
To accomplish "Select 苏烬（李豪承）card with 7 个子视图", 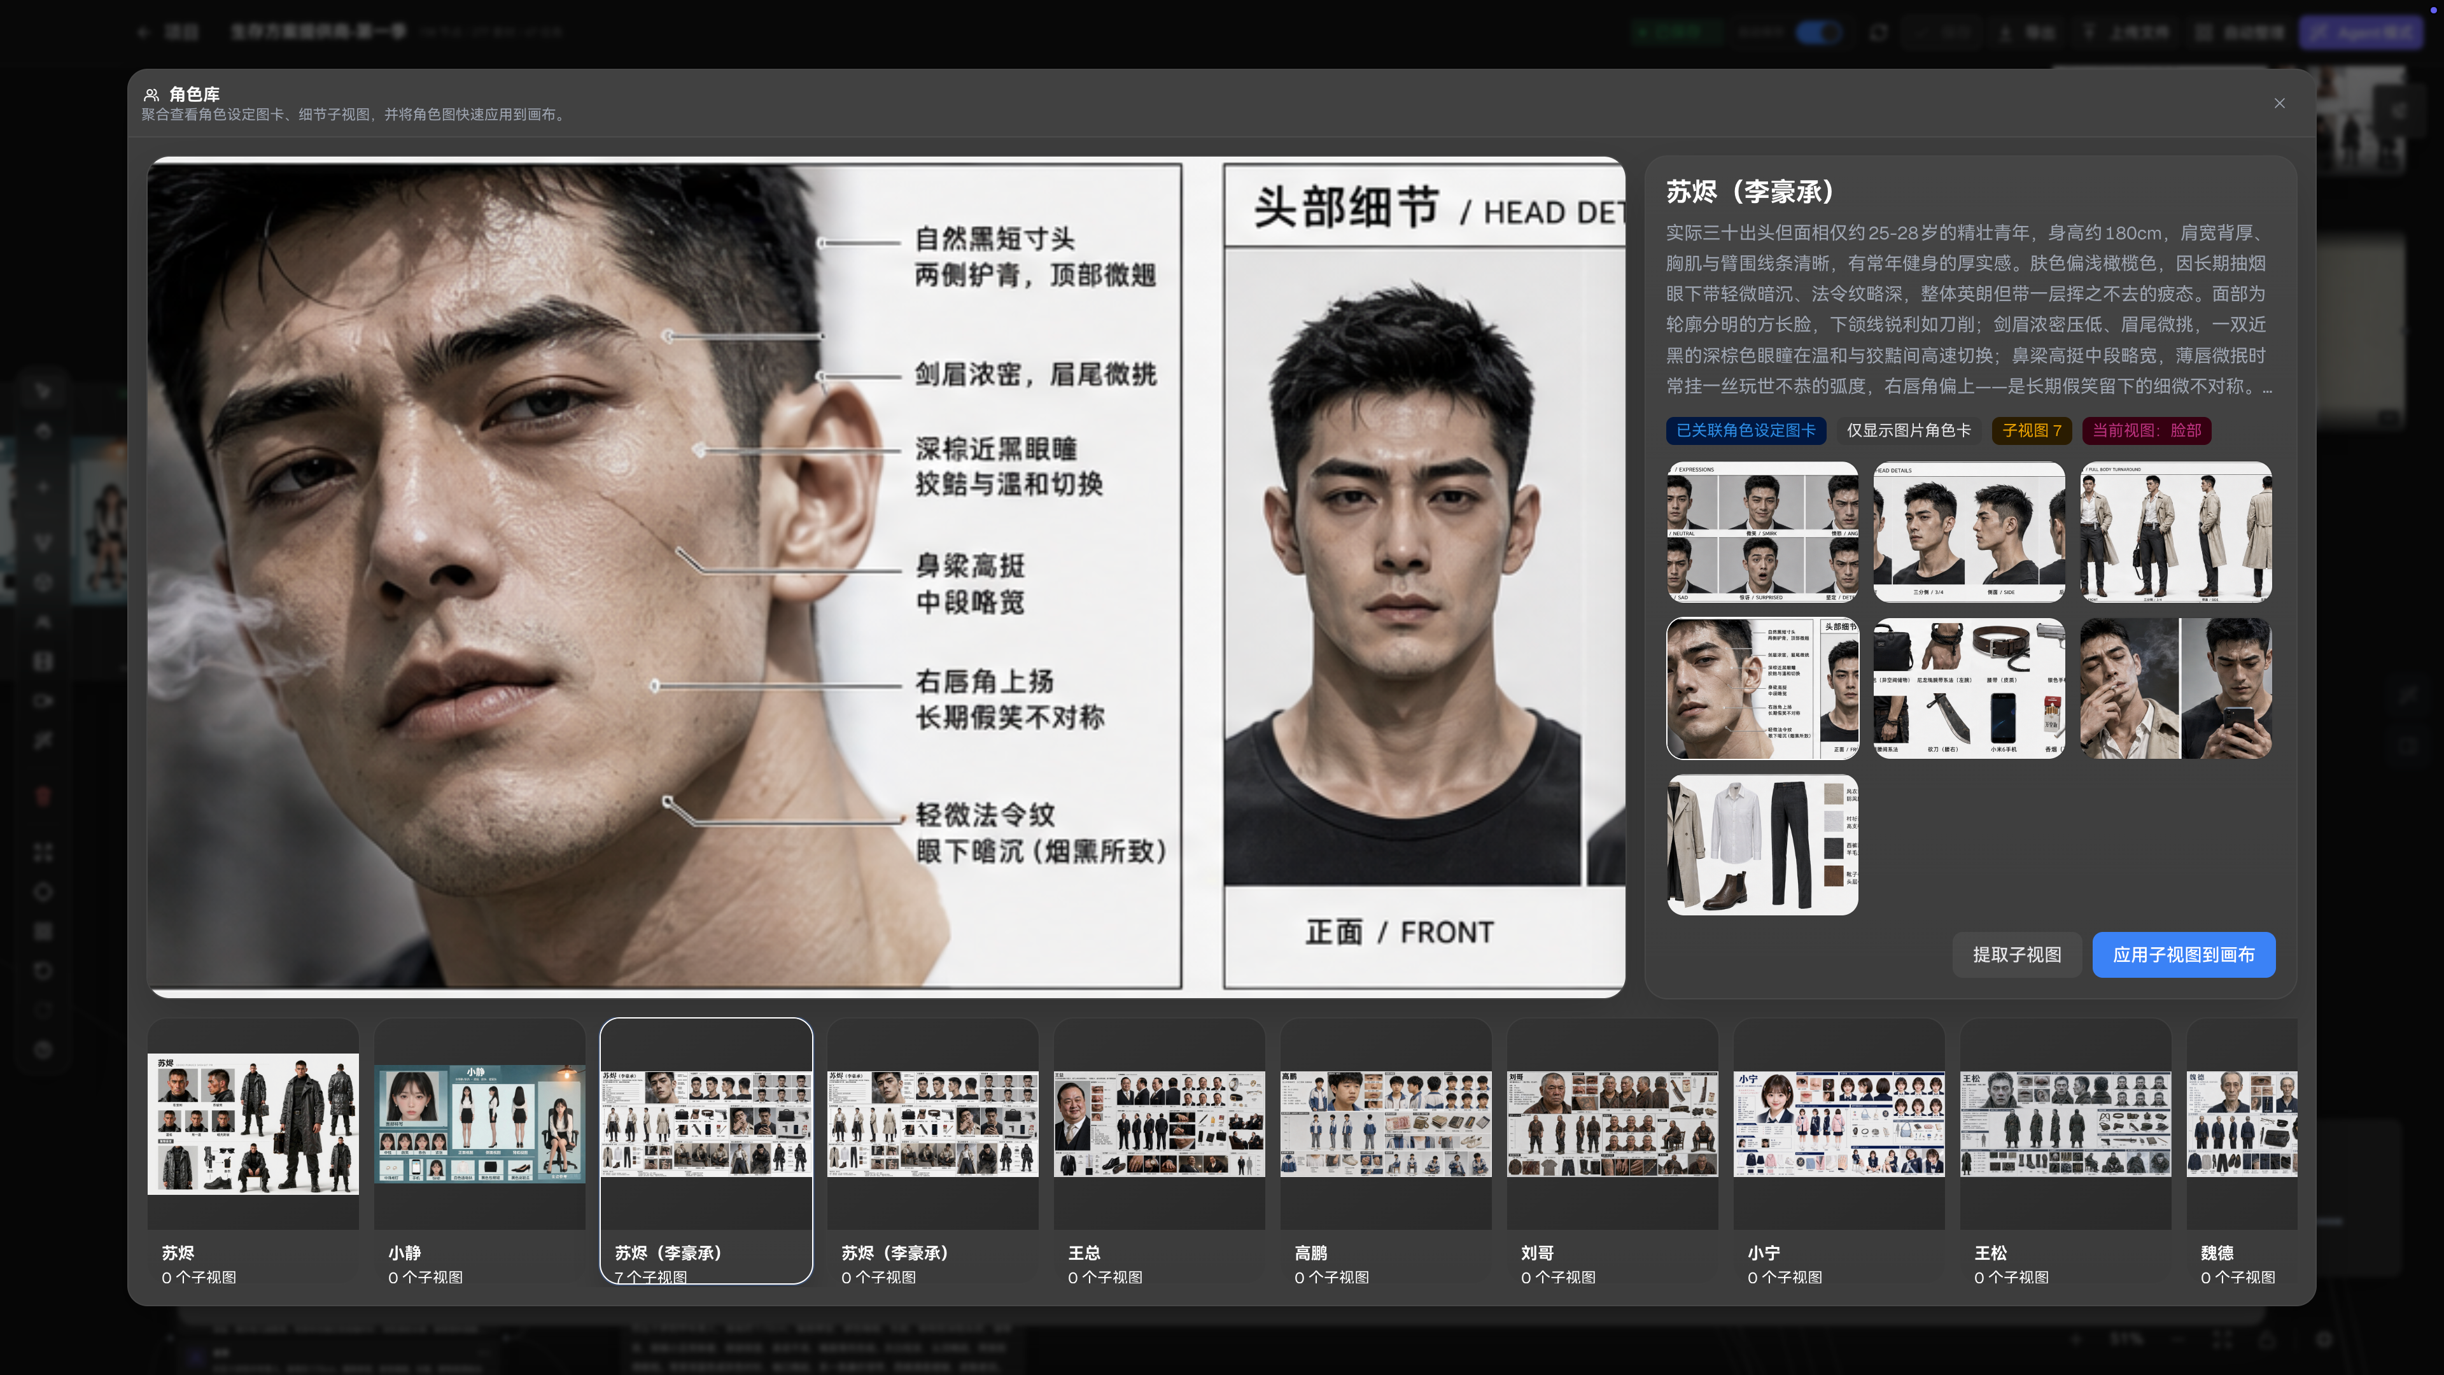I will 707,1151.
